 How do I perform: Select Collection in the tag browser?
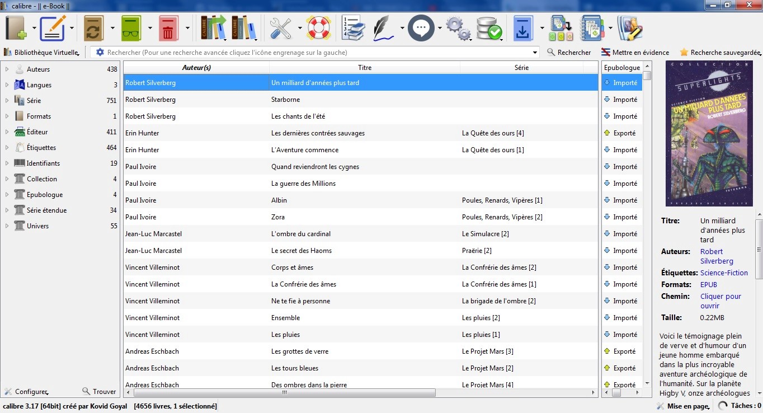pos(42,179)
